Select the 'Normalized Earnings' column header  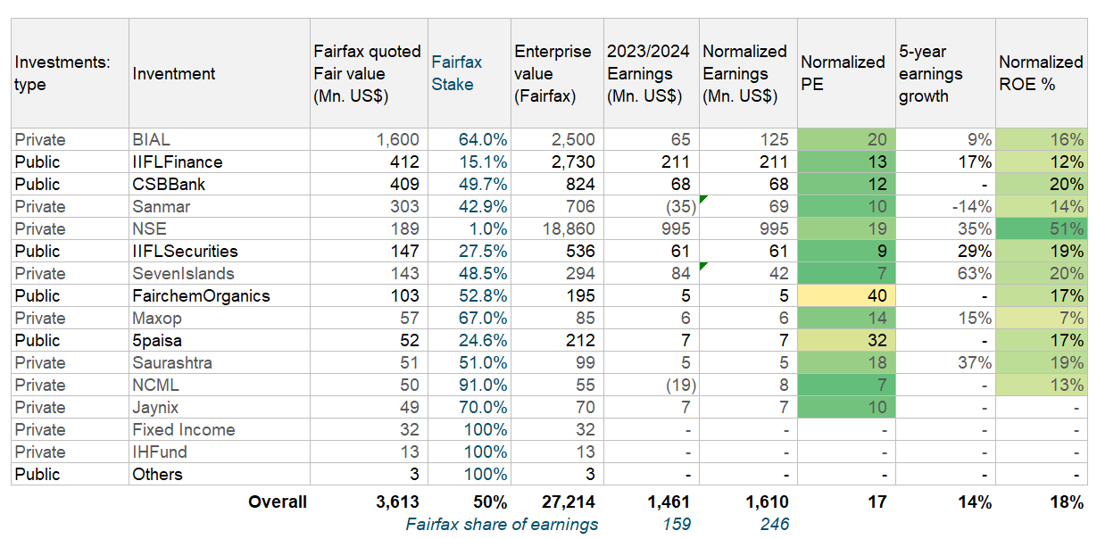click(747, 73)
